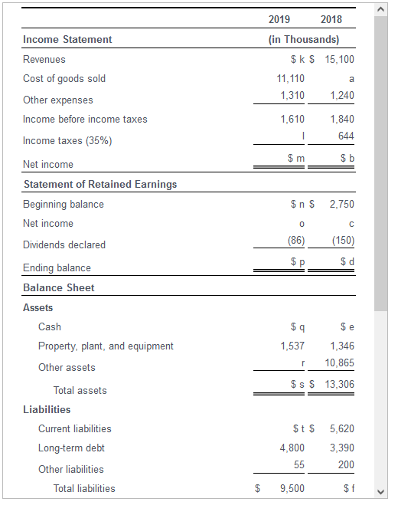Select the 2019 column header
Viewport: 411px width, 515px height.
click(279, 19)
